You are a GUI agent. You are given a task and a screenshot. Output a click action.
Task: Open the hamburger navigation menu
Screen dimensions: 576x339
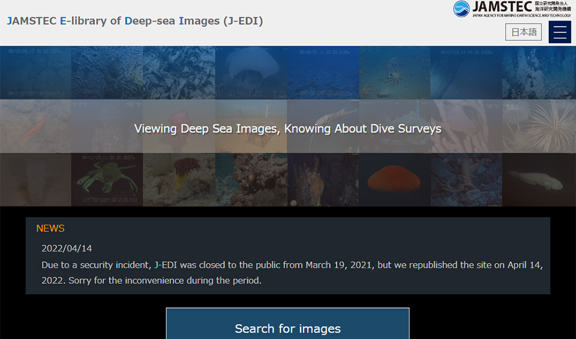point(559,32)
